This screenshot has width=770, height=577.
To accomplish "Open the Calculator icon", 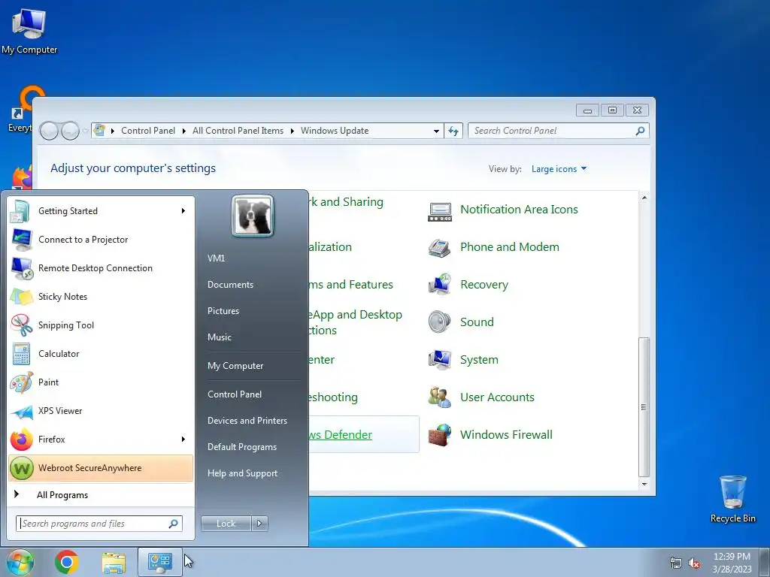I will point(21,354).
